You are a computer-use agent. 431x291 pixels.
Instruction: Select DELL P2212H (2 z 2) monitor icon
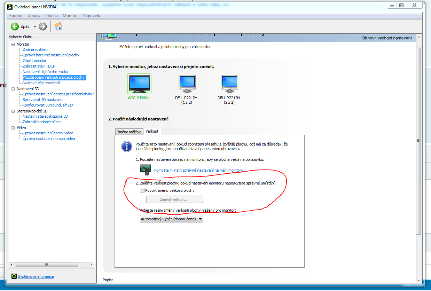point(230,84)
